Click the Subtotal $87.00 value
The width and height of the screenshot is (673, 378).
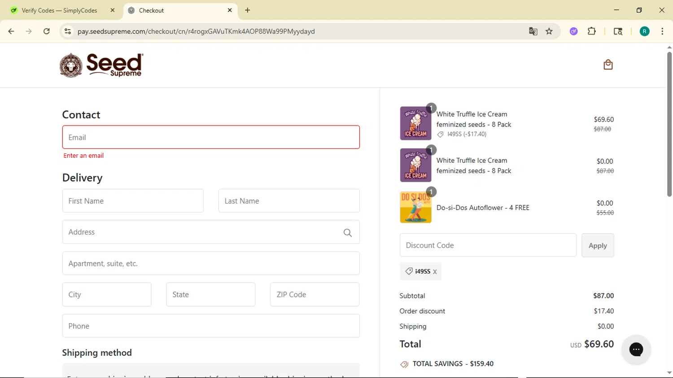603,295
